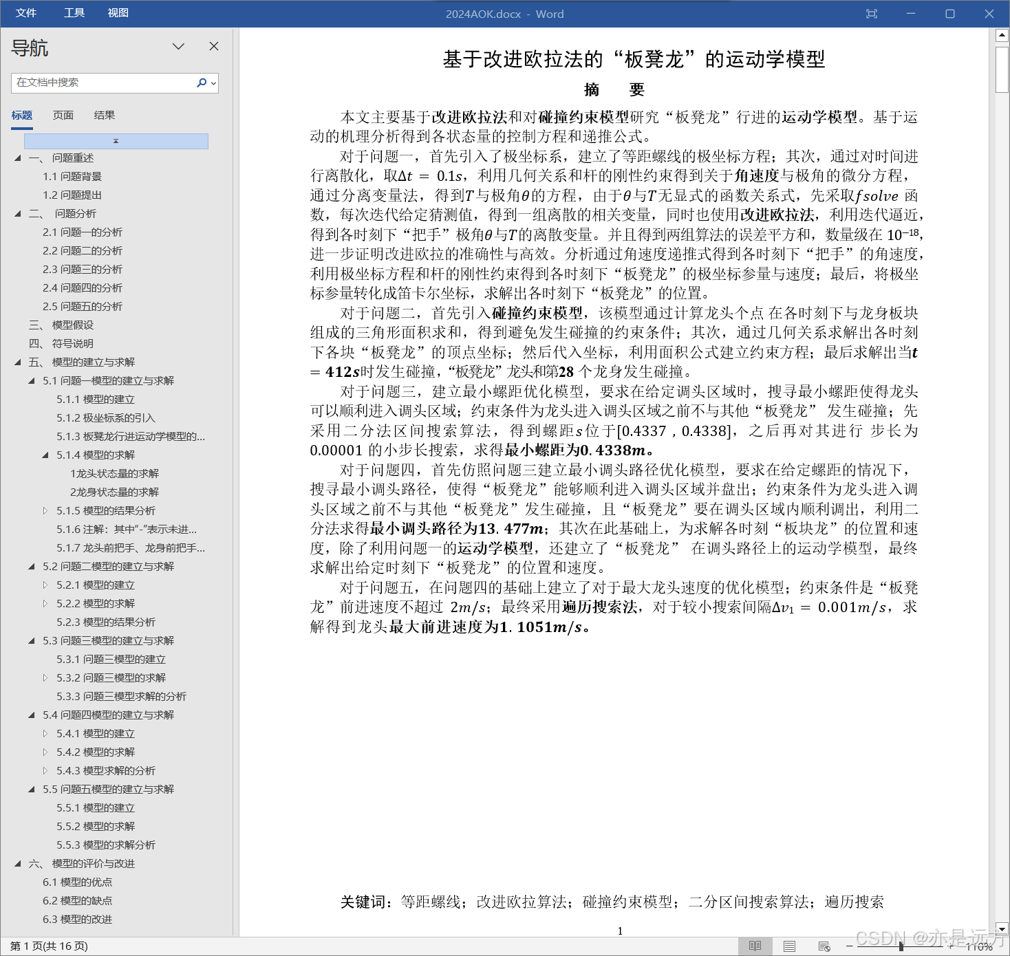Switch to the 页面 tab

click(x=63, y=116)
